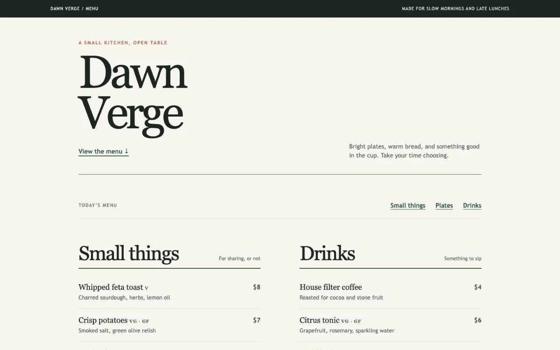Select the 'Citrus tonic' item name
This screenshot has height=350, width=560.
tap(320, 320)
